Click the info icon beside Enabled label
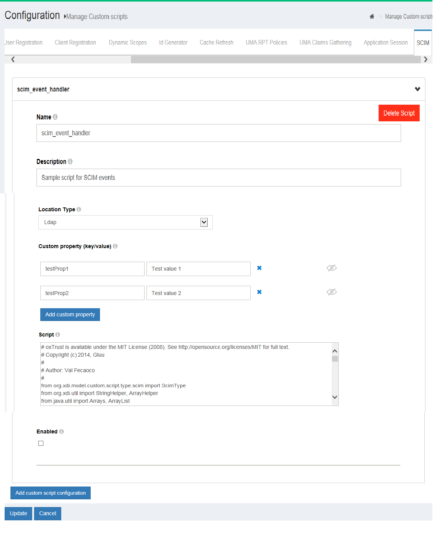 click(x=61, y=431)
